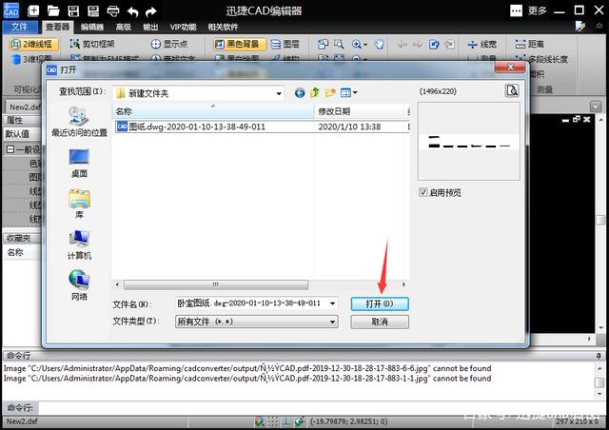Switch to the 高级 tab
Image resolution: width=609 pixels, height=430 pixels.
(123, 27)
